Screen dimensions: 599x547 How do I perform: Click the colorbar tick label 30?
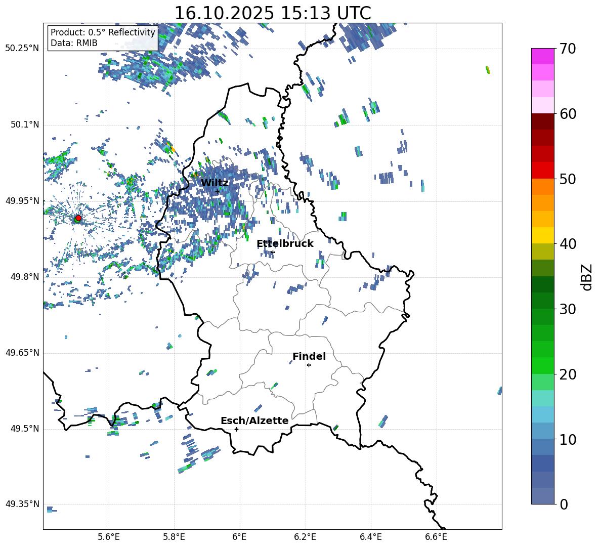tap(568, 309)
